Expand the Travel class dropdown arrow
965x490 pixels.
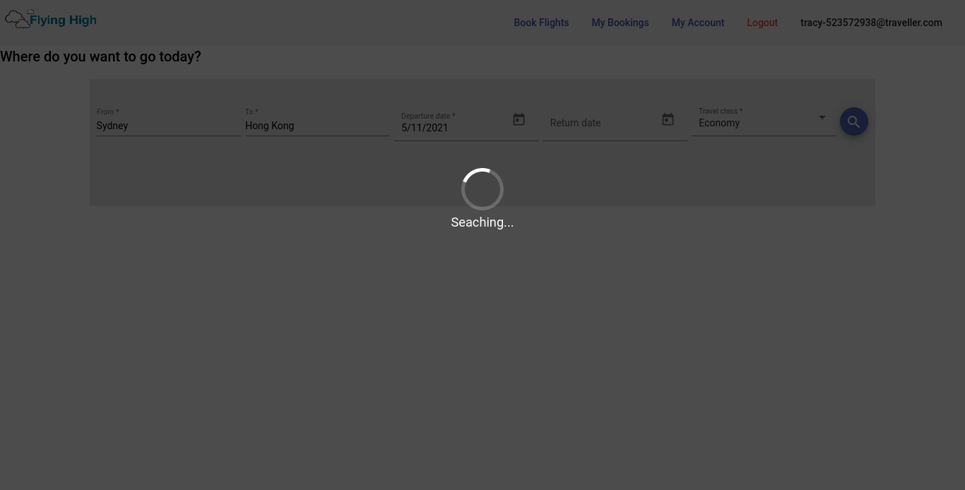822,117
